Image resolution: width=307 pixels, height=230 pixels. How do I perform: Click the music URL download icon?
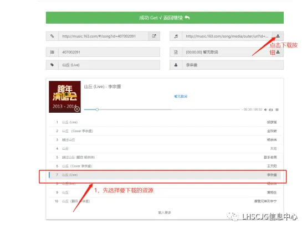pos(278,36)
